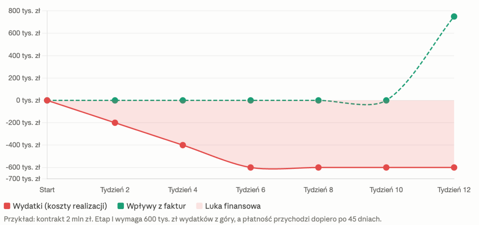Image resolution: width=479 pixels, height=225 pixels.
Task: Click the red expense point at Tydzień 10
Action: (386, 167)
